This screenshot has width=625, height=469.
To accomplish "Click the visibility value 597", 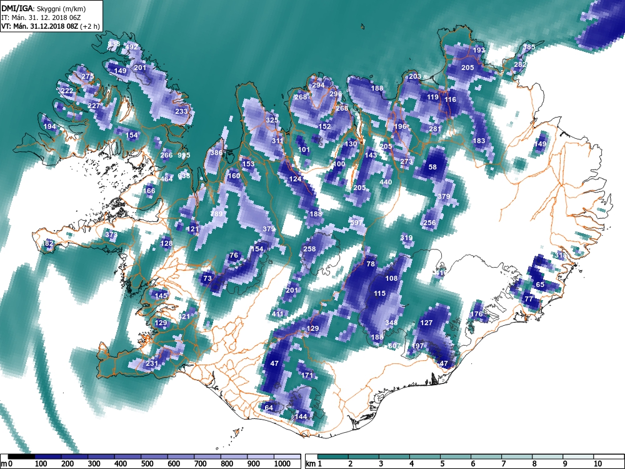I will click(357, 223).
